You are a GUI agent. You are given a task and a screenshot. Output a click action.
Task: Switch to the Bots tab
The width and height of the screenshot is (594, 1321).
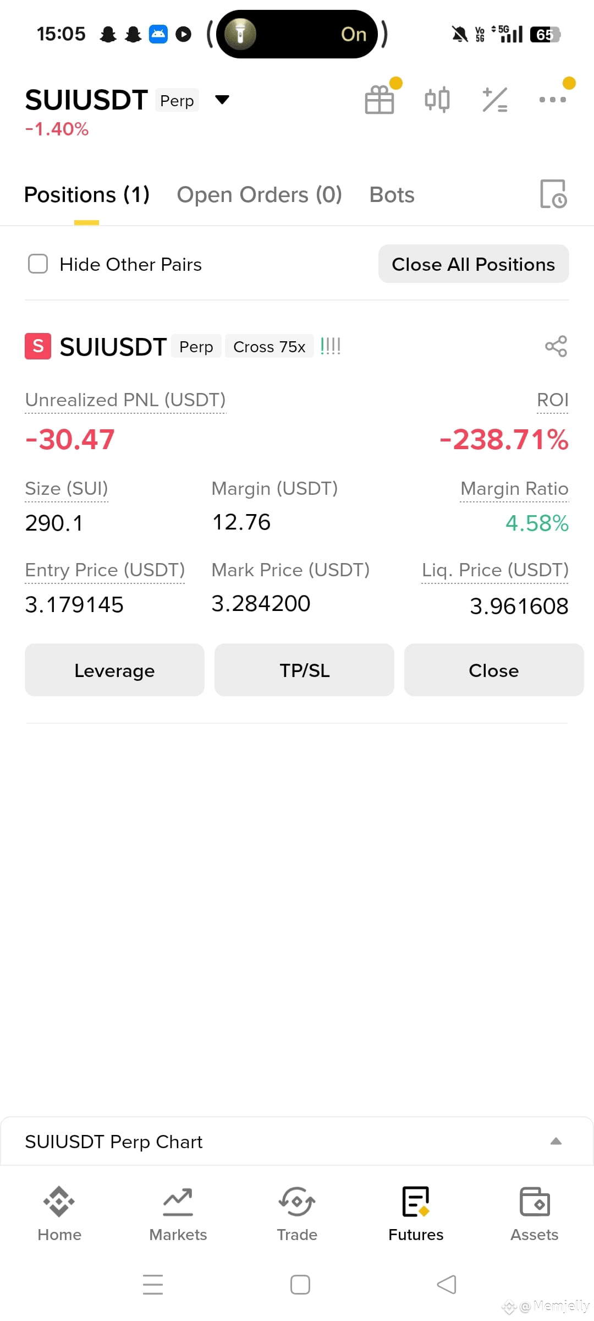(392, 195)
